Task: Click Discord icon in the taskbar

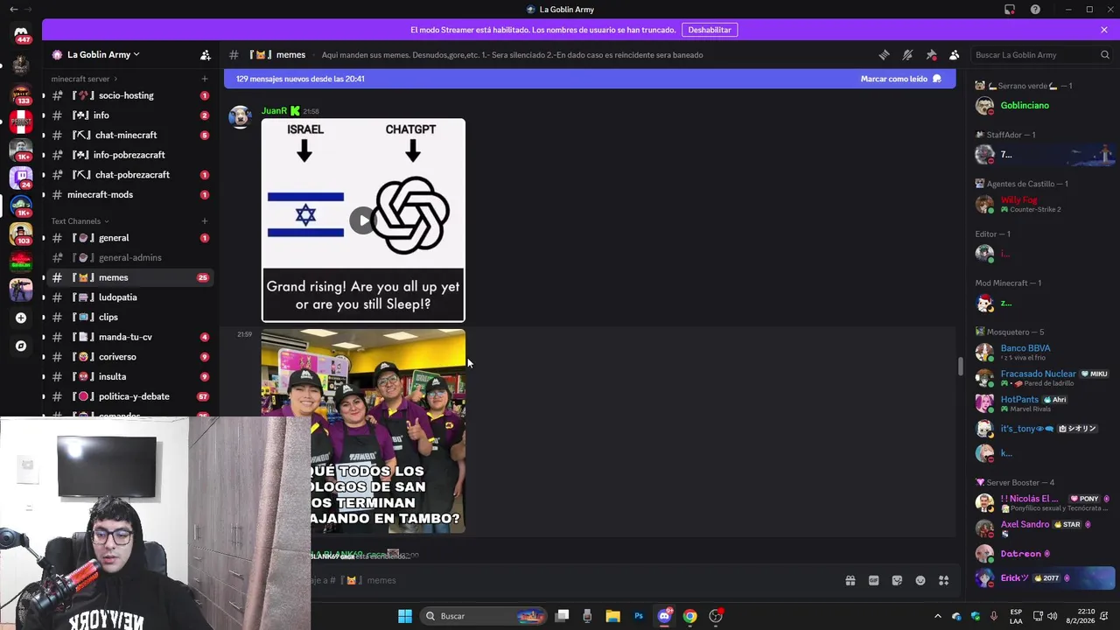Action: click(665, 616)
